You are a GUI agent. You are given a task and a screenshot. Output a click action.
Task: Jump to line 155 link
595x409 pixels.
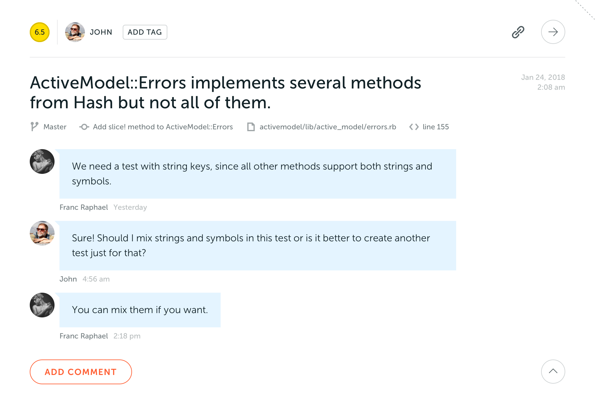tap(435, 127)
